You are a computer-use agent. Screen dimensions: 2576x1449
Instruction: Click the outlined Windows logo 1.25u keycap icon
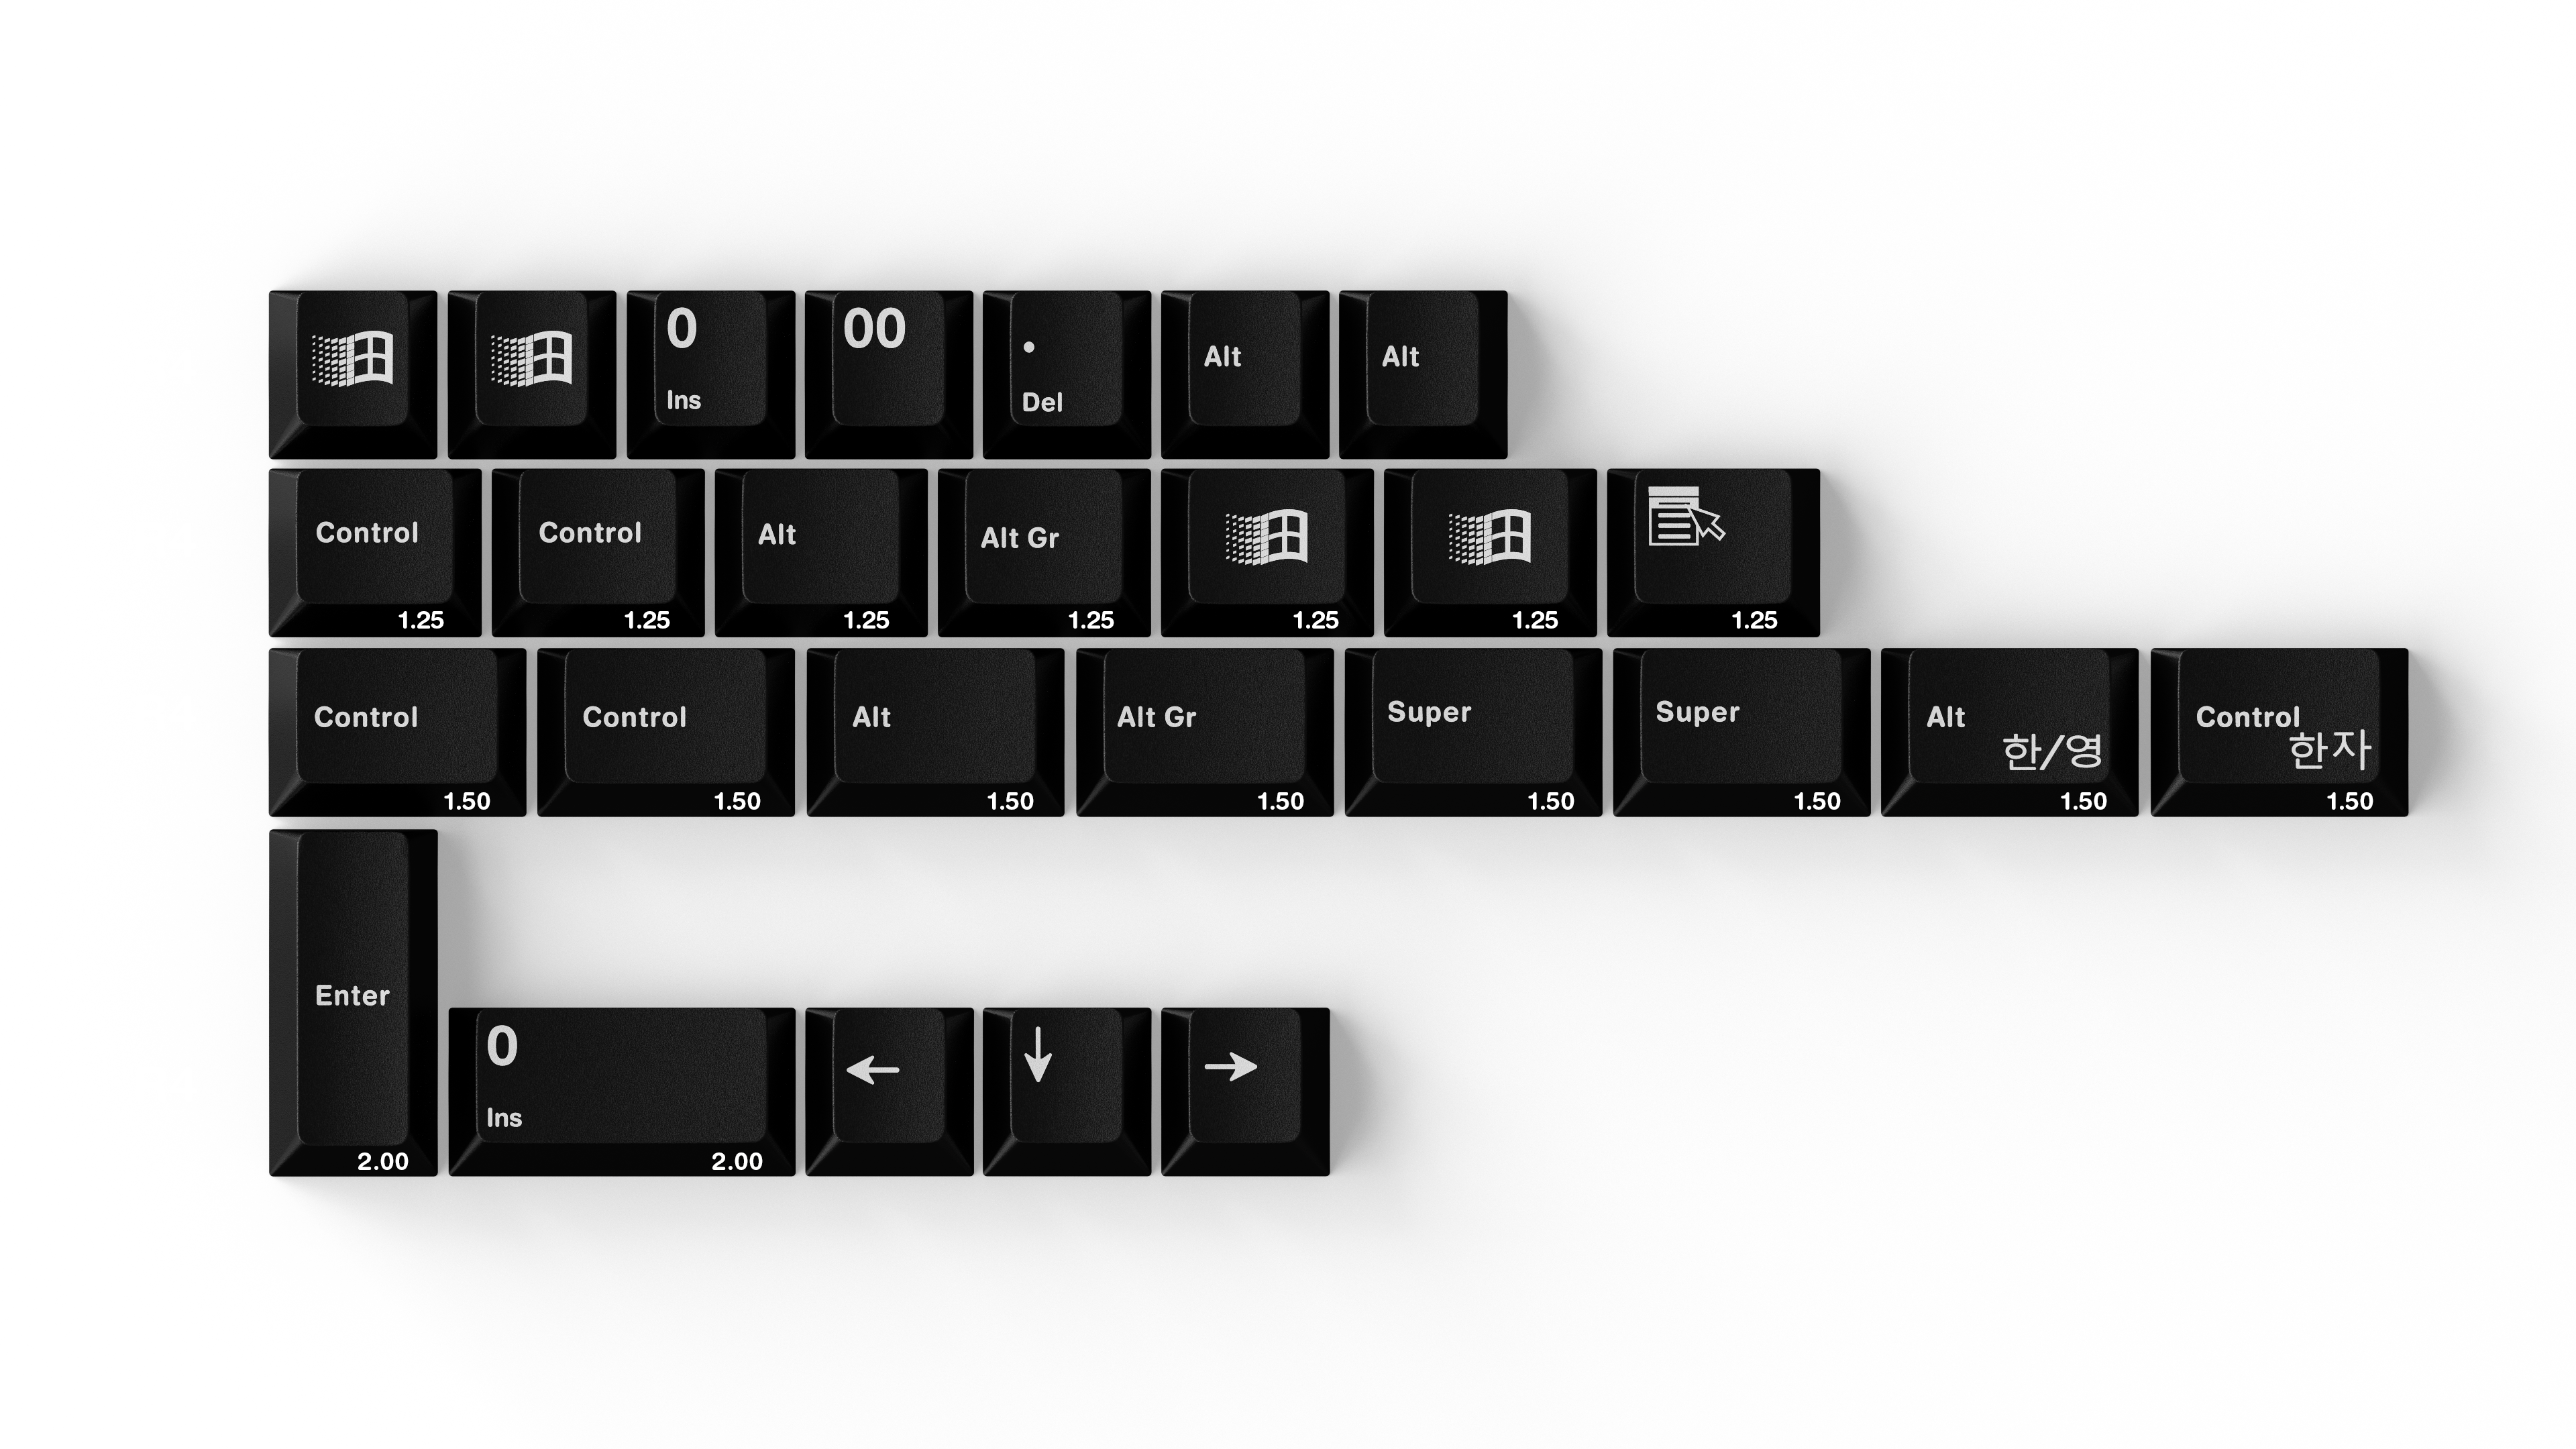point(1485,533)
